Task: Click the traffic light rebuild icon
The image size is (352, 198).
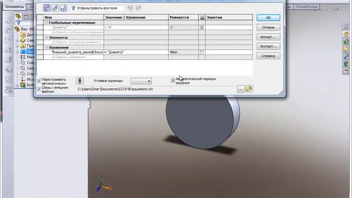Action: pos(80,81)
